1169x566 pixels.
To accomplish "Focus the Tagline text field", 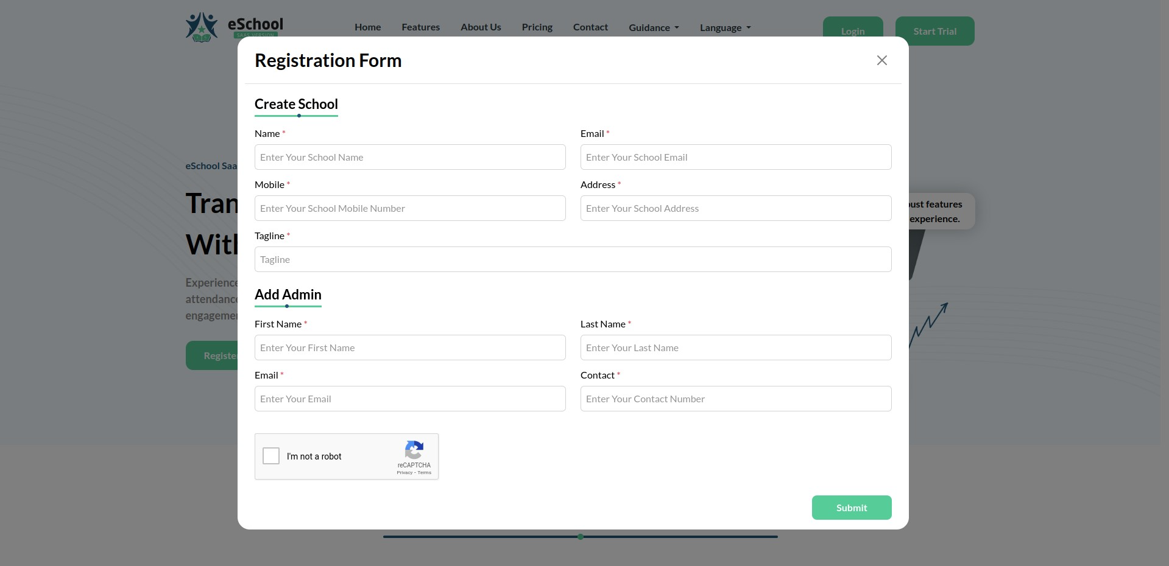I will (x=573, y=259).
